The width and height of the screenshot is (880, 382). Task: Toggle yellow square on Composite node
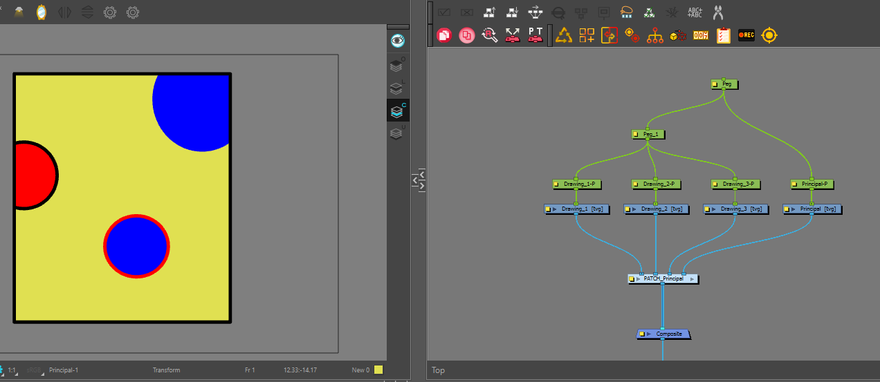pyautogui.click(x=642, y=334)
